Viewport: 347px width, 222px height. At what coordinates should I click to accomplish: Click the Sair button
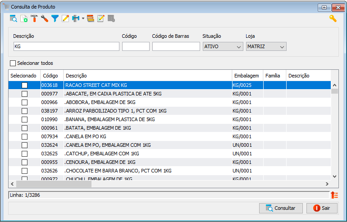[322, 208]
